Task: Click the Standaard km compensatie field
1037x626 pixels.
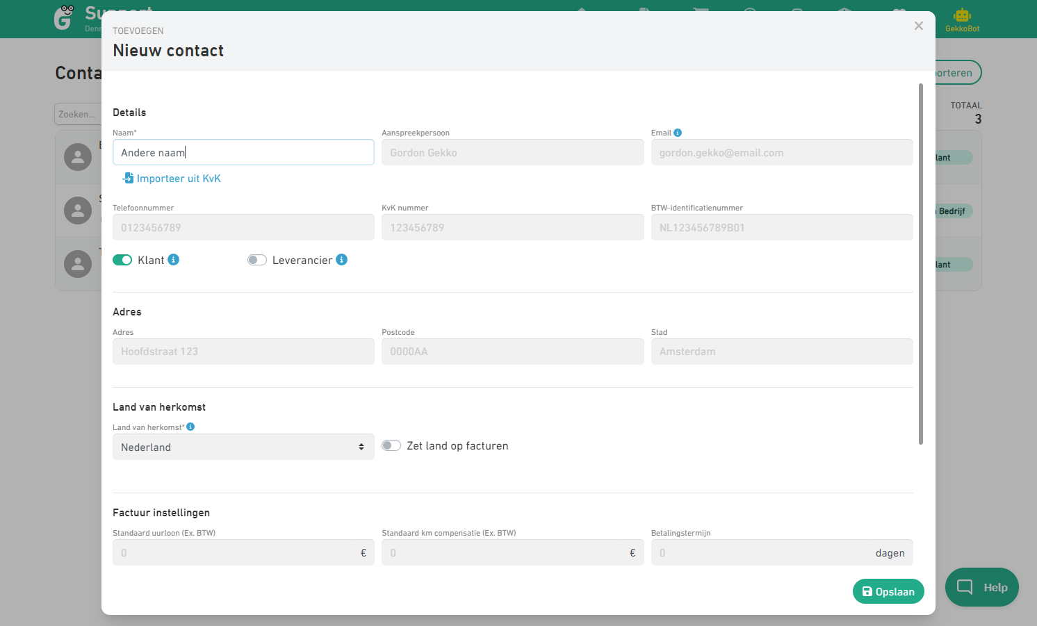Action: (513, 552)
